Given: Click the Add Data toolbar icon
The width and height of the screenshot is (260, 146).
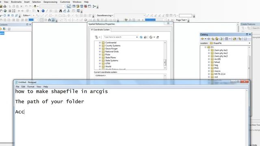Looking at the screenshot, I should pyautogui.click(x=35, y=6).
